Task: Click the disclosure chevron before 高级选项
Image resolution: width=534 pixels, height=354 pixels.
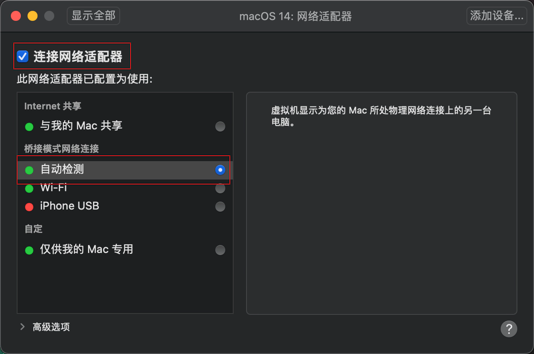Action: 22,327
